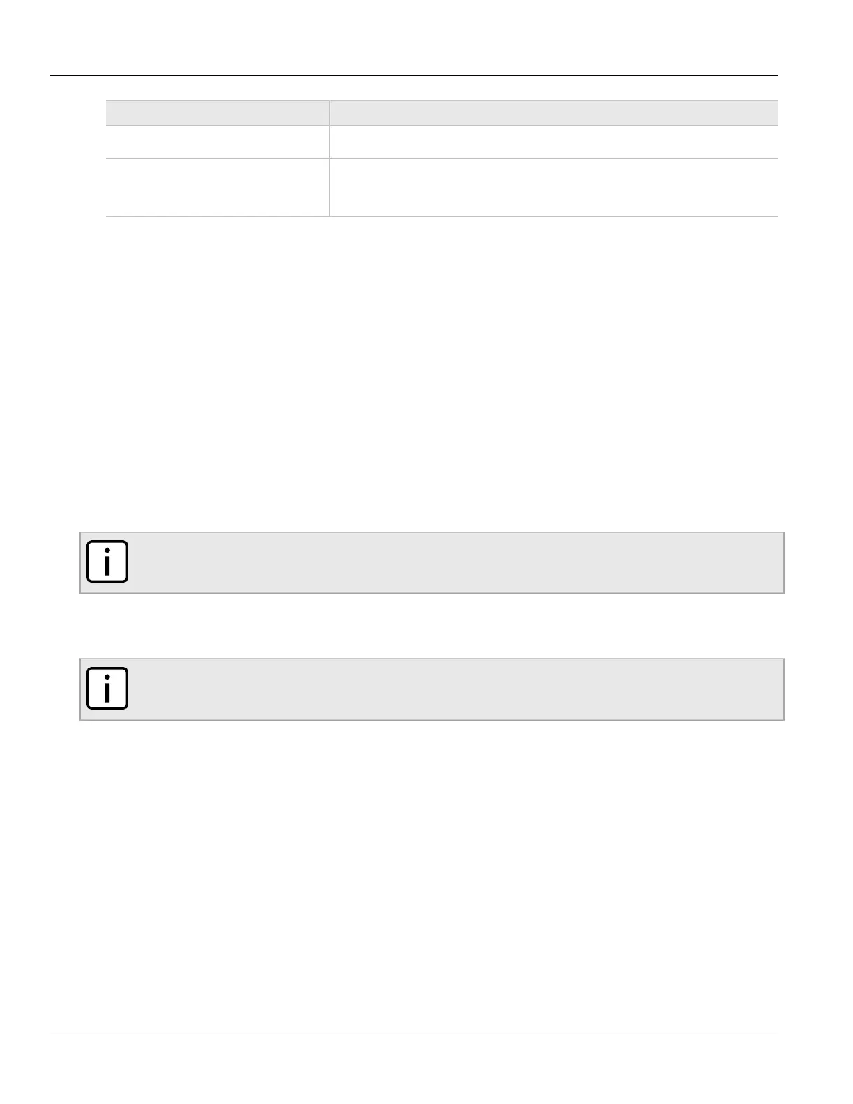Click the first row's right table cell
This screenshot has width=853, height=1104.
553,142
